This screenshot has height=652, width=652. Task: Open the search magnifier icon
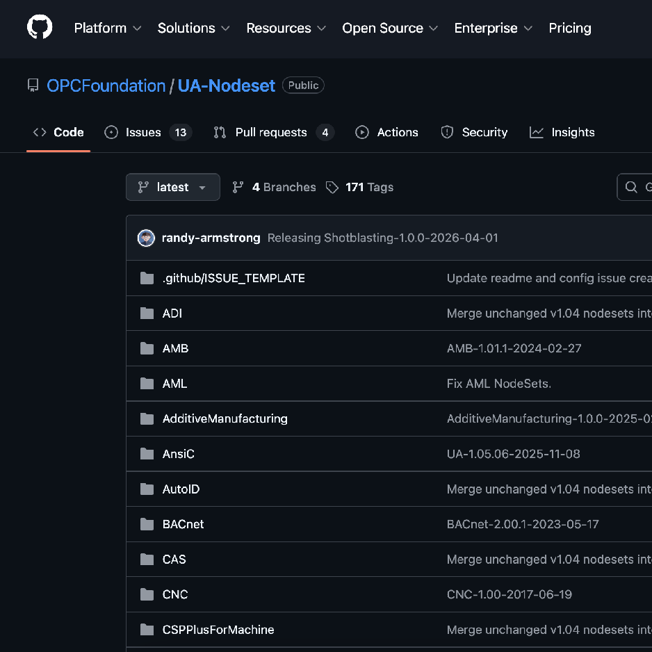tap(631, 187)
